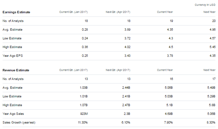
Task: Click Next Year header in Revenue table
Action: pos(209,70)
